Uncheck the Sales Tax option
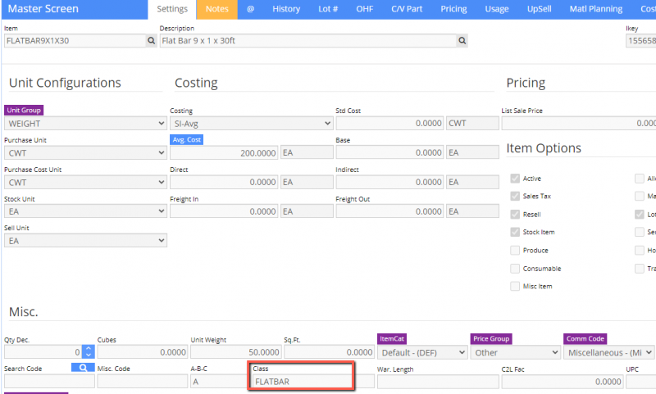Viewport: 656px width, 394px height. pos(515,197)
